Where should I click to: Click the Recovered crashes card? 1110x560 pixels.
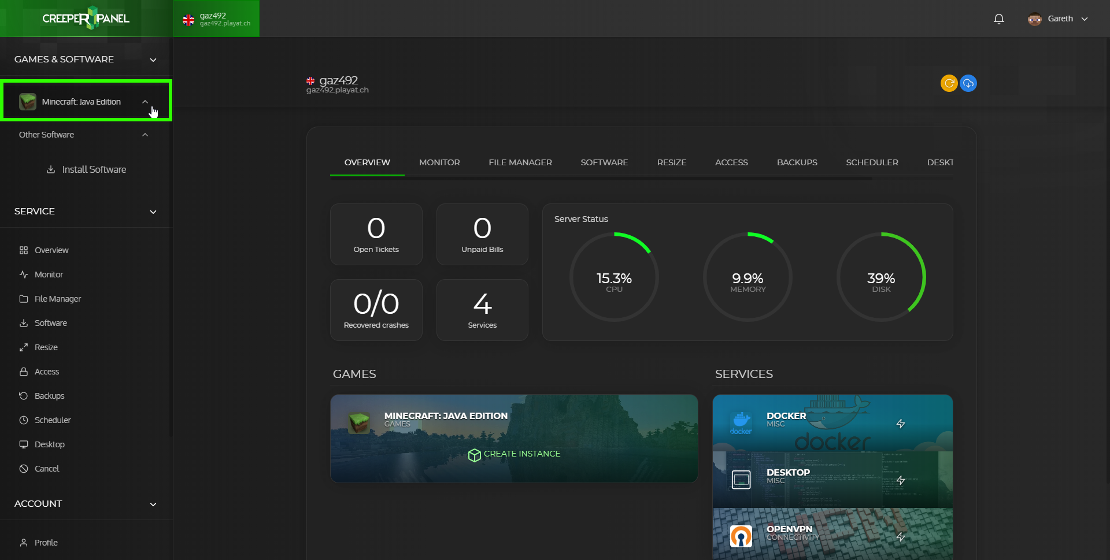point(376,310)
